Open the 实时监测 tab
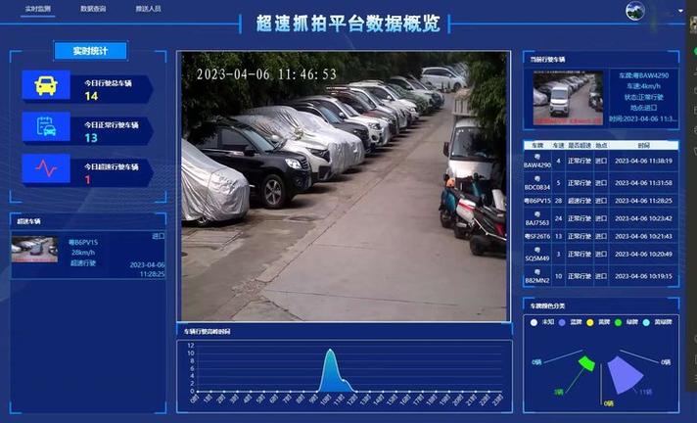Viewport: 697px width, 423px height. click(x=37, y=9)
